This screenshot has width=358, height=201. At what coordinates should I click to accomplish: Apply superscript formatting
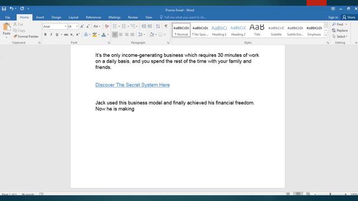(x=78, y=35)
